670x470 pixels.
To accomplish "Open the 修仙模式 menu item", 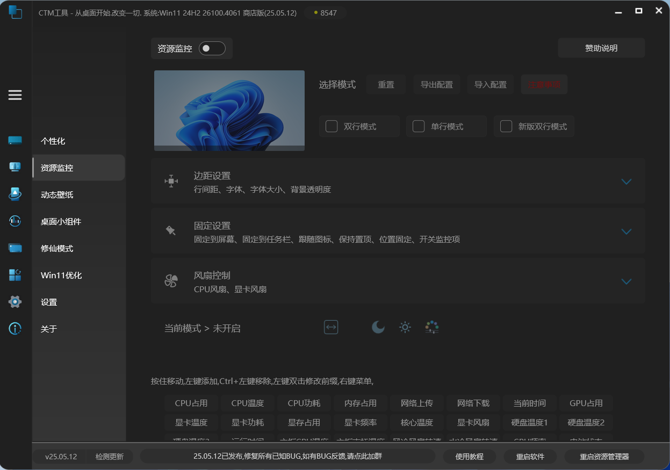I will coord(78,248).
